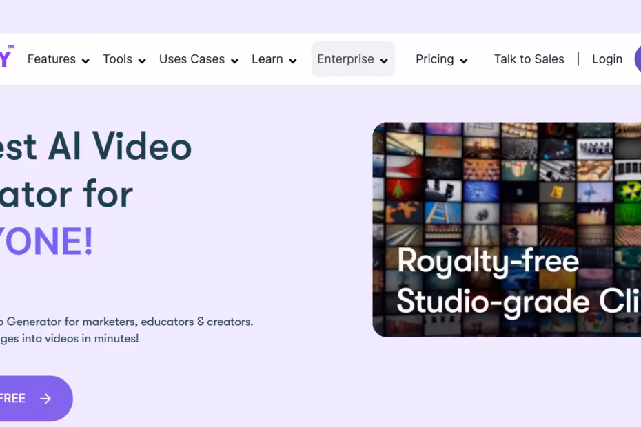Open the Tools dropdown
This screenshot has width=641, height=427.
tap(142, 61)
